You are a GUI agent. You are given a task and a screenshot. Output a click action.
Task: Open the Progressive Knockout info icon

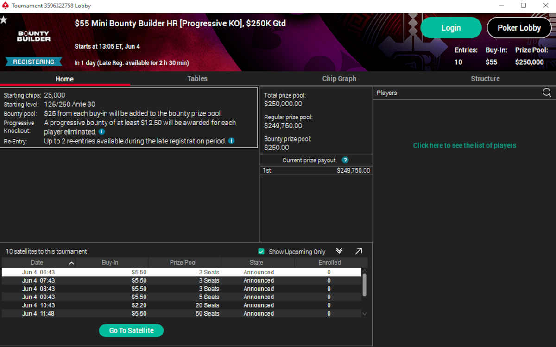pyautogui.click(x=101, y=132)
